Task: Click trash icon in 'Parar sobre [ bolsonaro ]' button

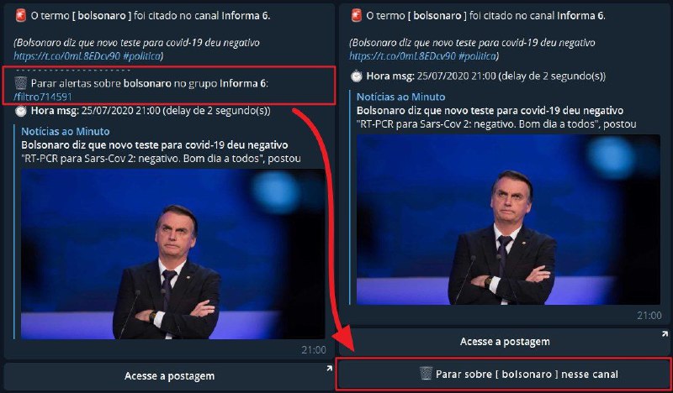Action: click(426, 374)
